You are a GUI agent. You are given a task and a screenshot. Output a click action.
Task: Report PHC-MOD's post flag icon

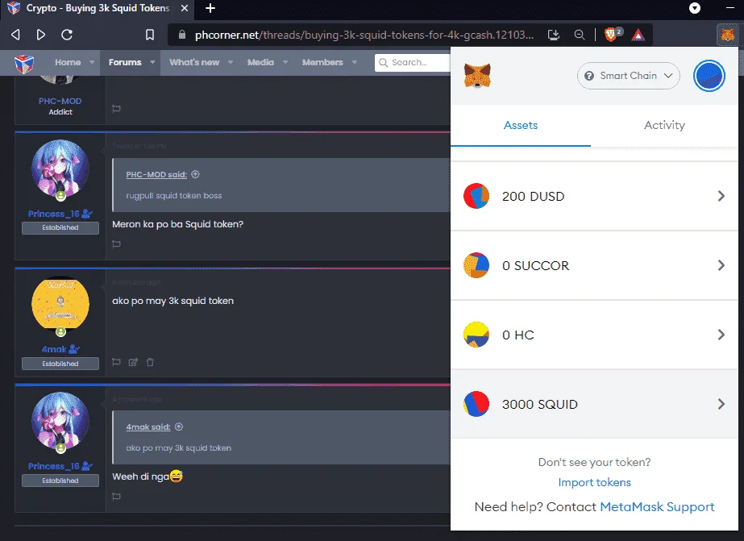[x=116, y=109]
